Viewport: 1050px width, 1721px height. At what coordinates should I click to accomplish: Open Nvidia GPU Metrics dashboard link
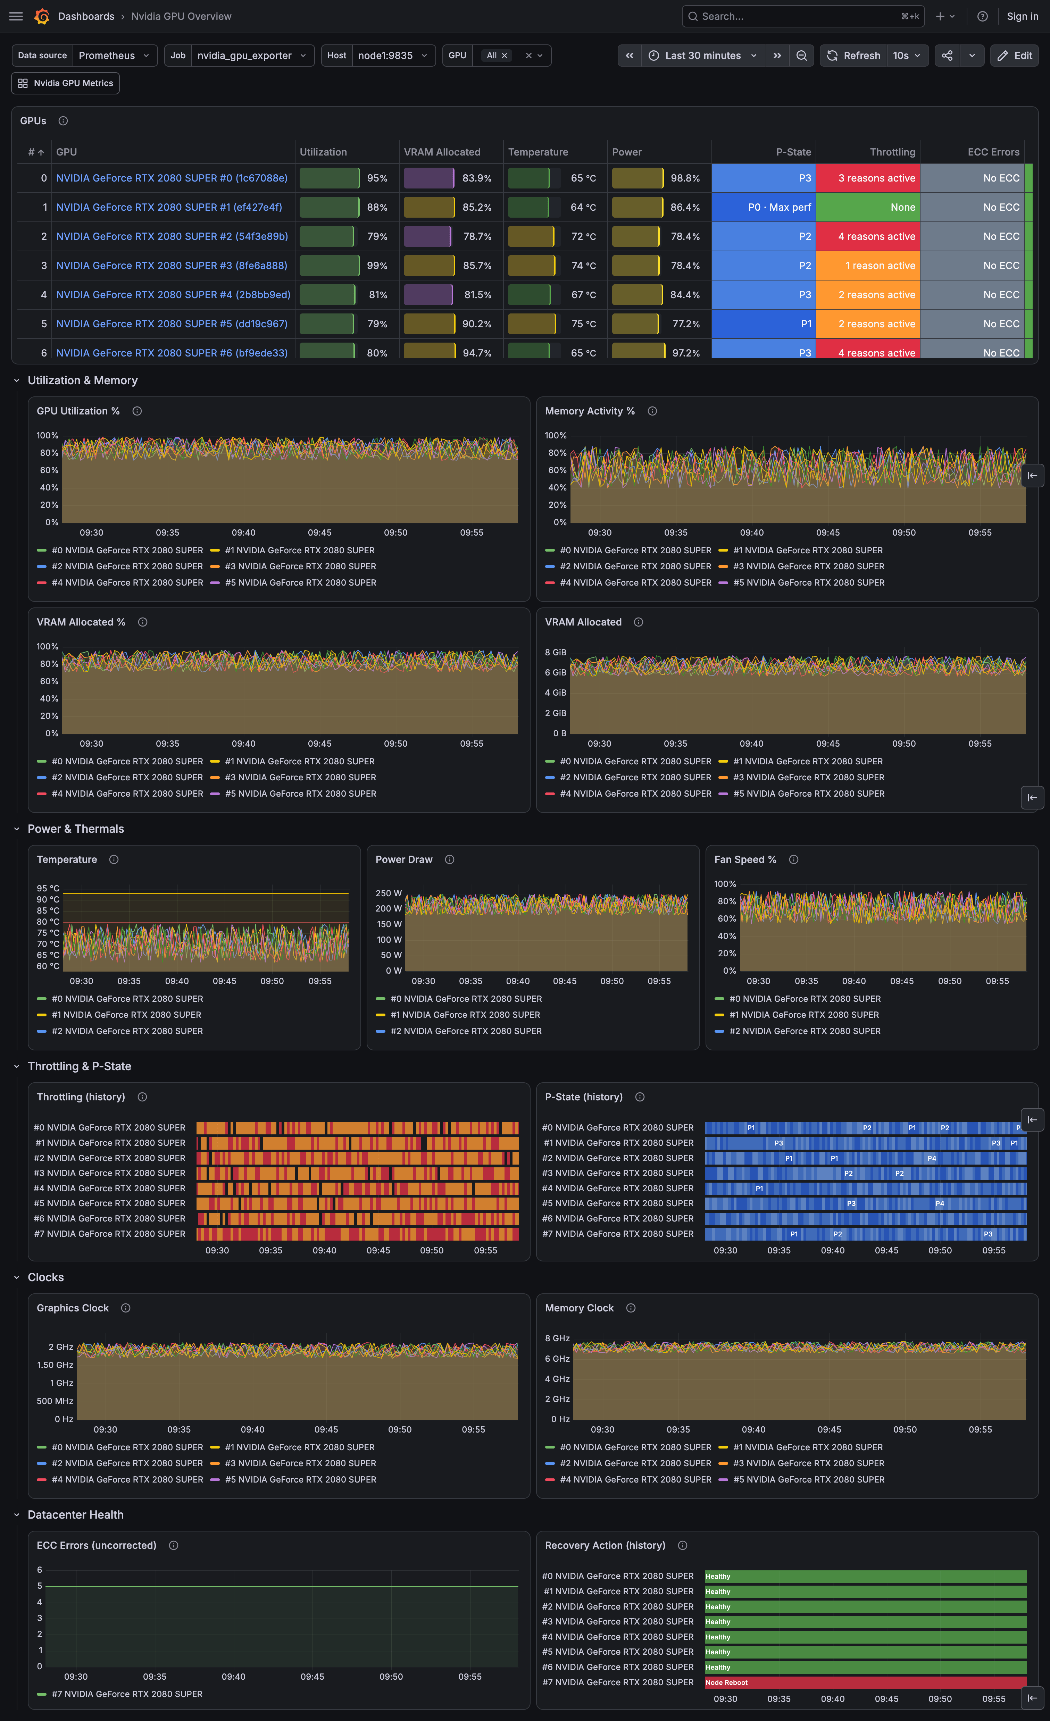click(66, 83)
